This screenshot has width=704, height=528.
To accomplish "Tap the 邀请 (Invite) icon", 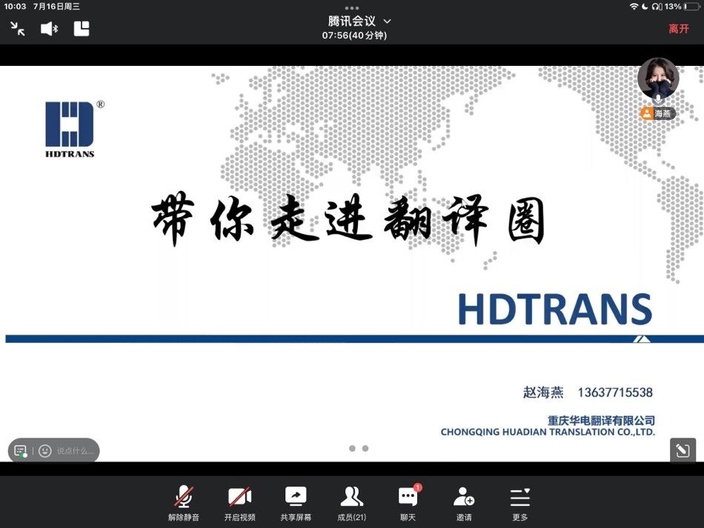I will coord(464,496).
